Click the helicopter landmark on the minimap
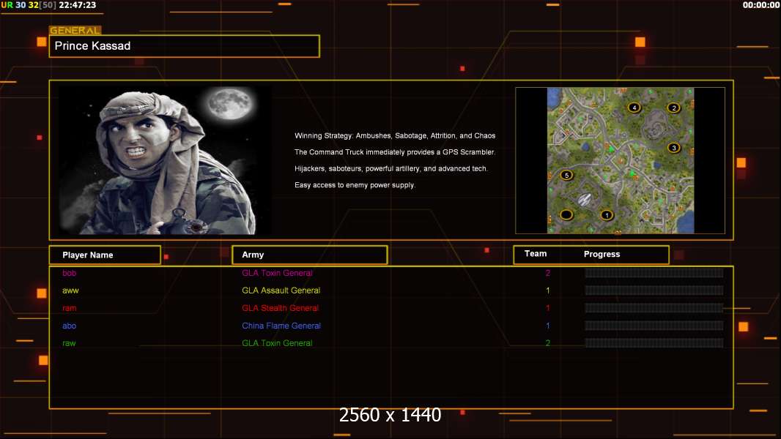Screen dimensions: 781x439 [584, 200]
